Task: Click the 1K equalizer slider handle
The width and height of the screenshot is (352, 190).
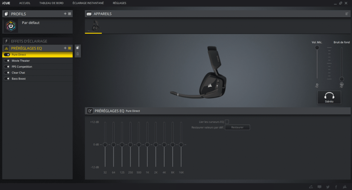Action: [147, 145]
